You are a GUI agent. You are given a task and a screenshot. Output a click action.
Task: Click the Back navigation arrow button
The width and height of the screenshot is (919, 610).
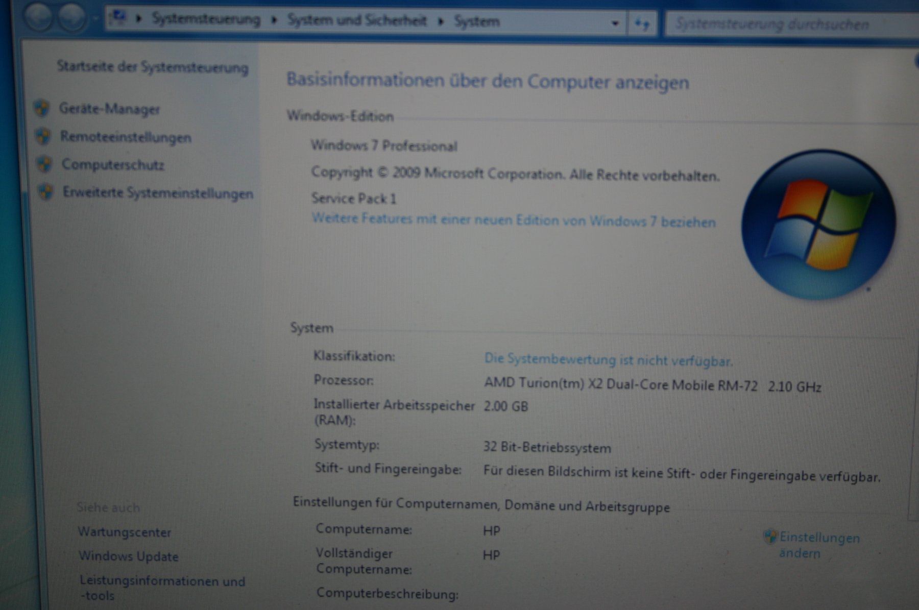point(38,17)
